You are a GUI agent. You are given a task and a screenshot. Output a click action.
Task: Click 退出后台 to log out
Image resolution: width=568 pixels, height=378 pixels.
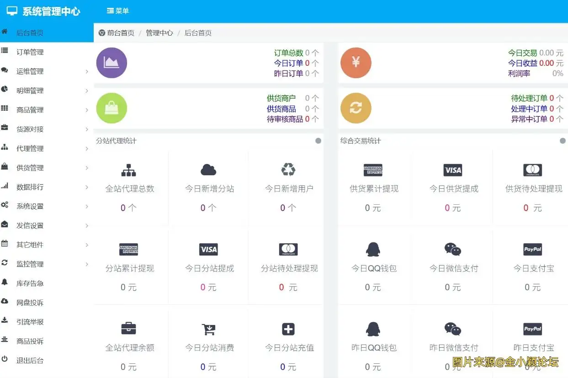click(30, 360)
